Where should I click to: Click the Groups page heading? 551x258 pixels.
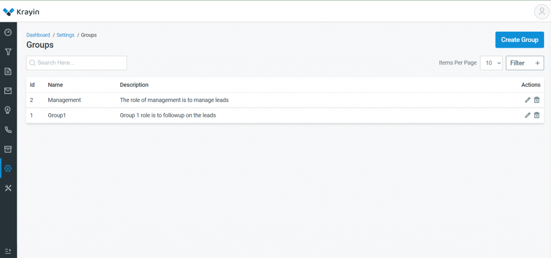coord(40,45)
